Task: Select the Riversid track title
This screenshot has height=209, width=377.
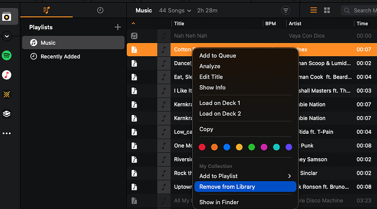Action: pos(183,159)
